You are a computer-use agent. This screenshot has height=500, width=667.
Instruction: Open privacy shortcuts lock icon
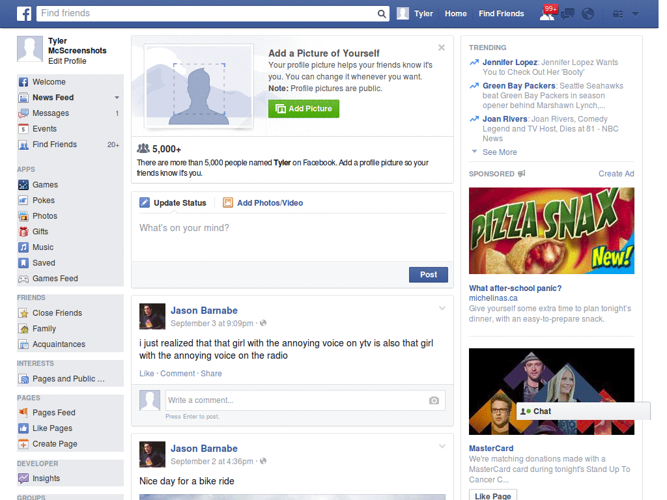click(x=617, y=14)
